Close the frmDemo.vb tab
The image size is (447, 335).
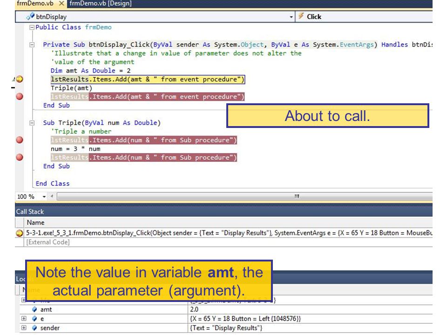click(61, 3)
